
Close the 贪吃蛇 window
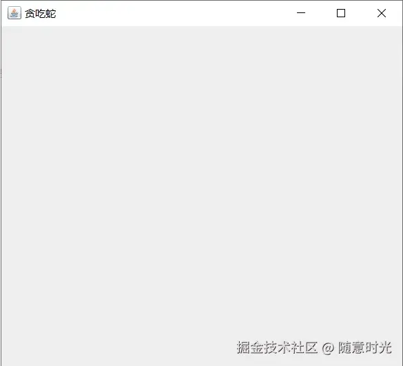tap(382, 13)
